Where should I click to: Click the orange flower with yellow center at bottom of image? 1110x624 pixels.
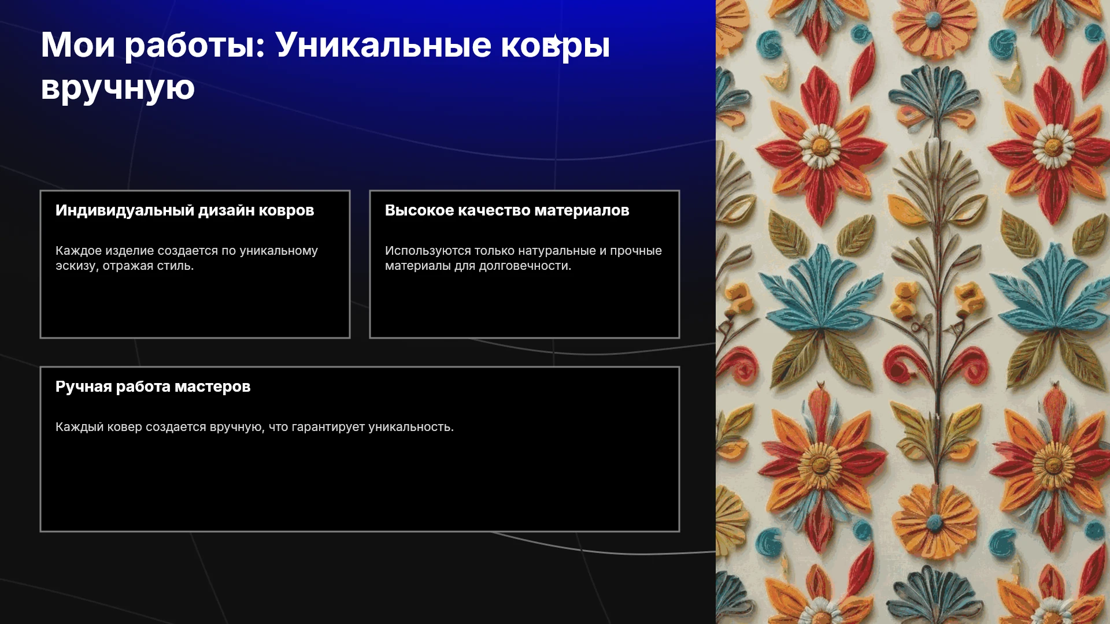tap(820, 462)
